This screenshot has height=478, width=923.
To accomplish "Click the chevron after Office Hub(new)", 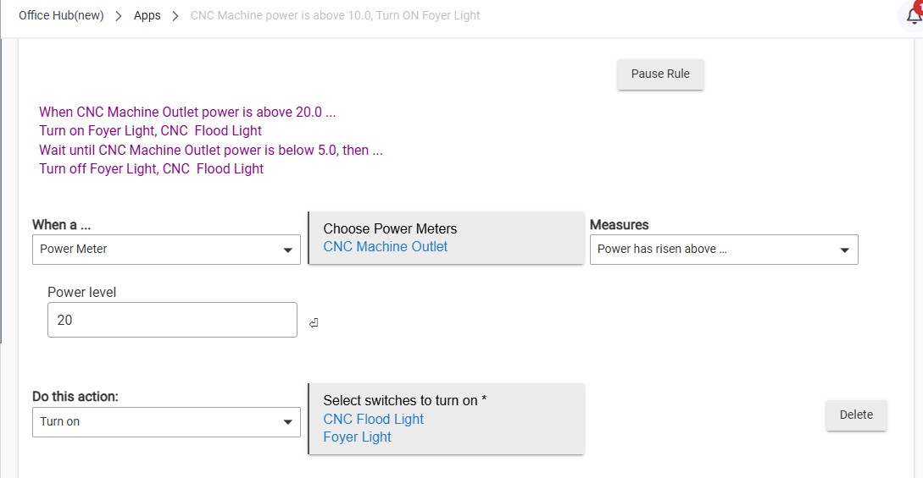I will point(119,16).
